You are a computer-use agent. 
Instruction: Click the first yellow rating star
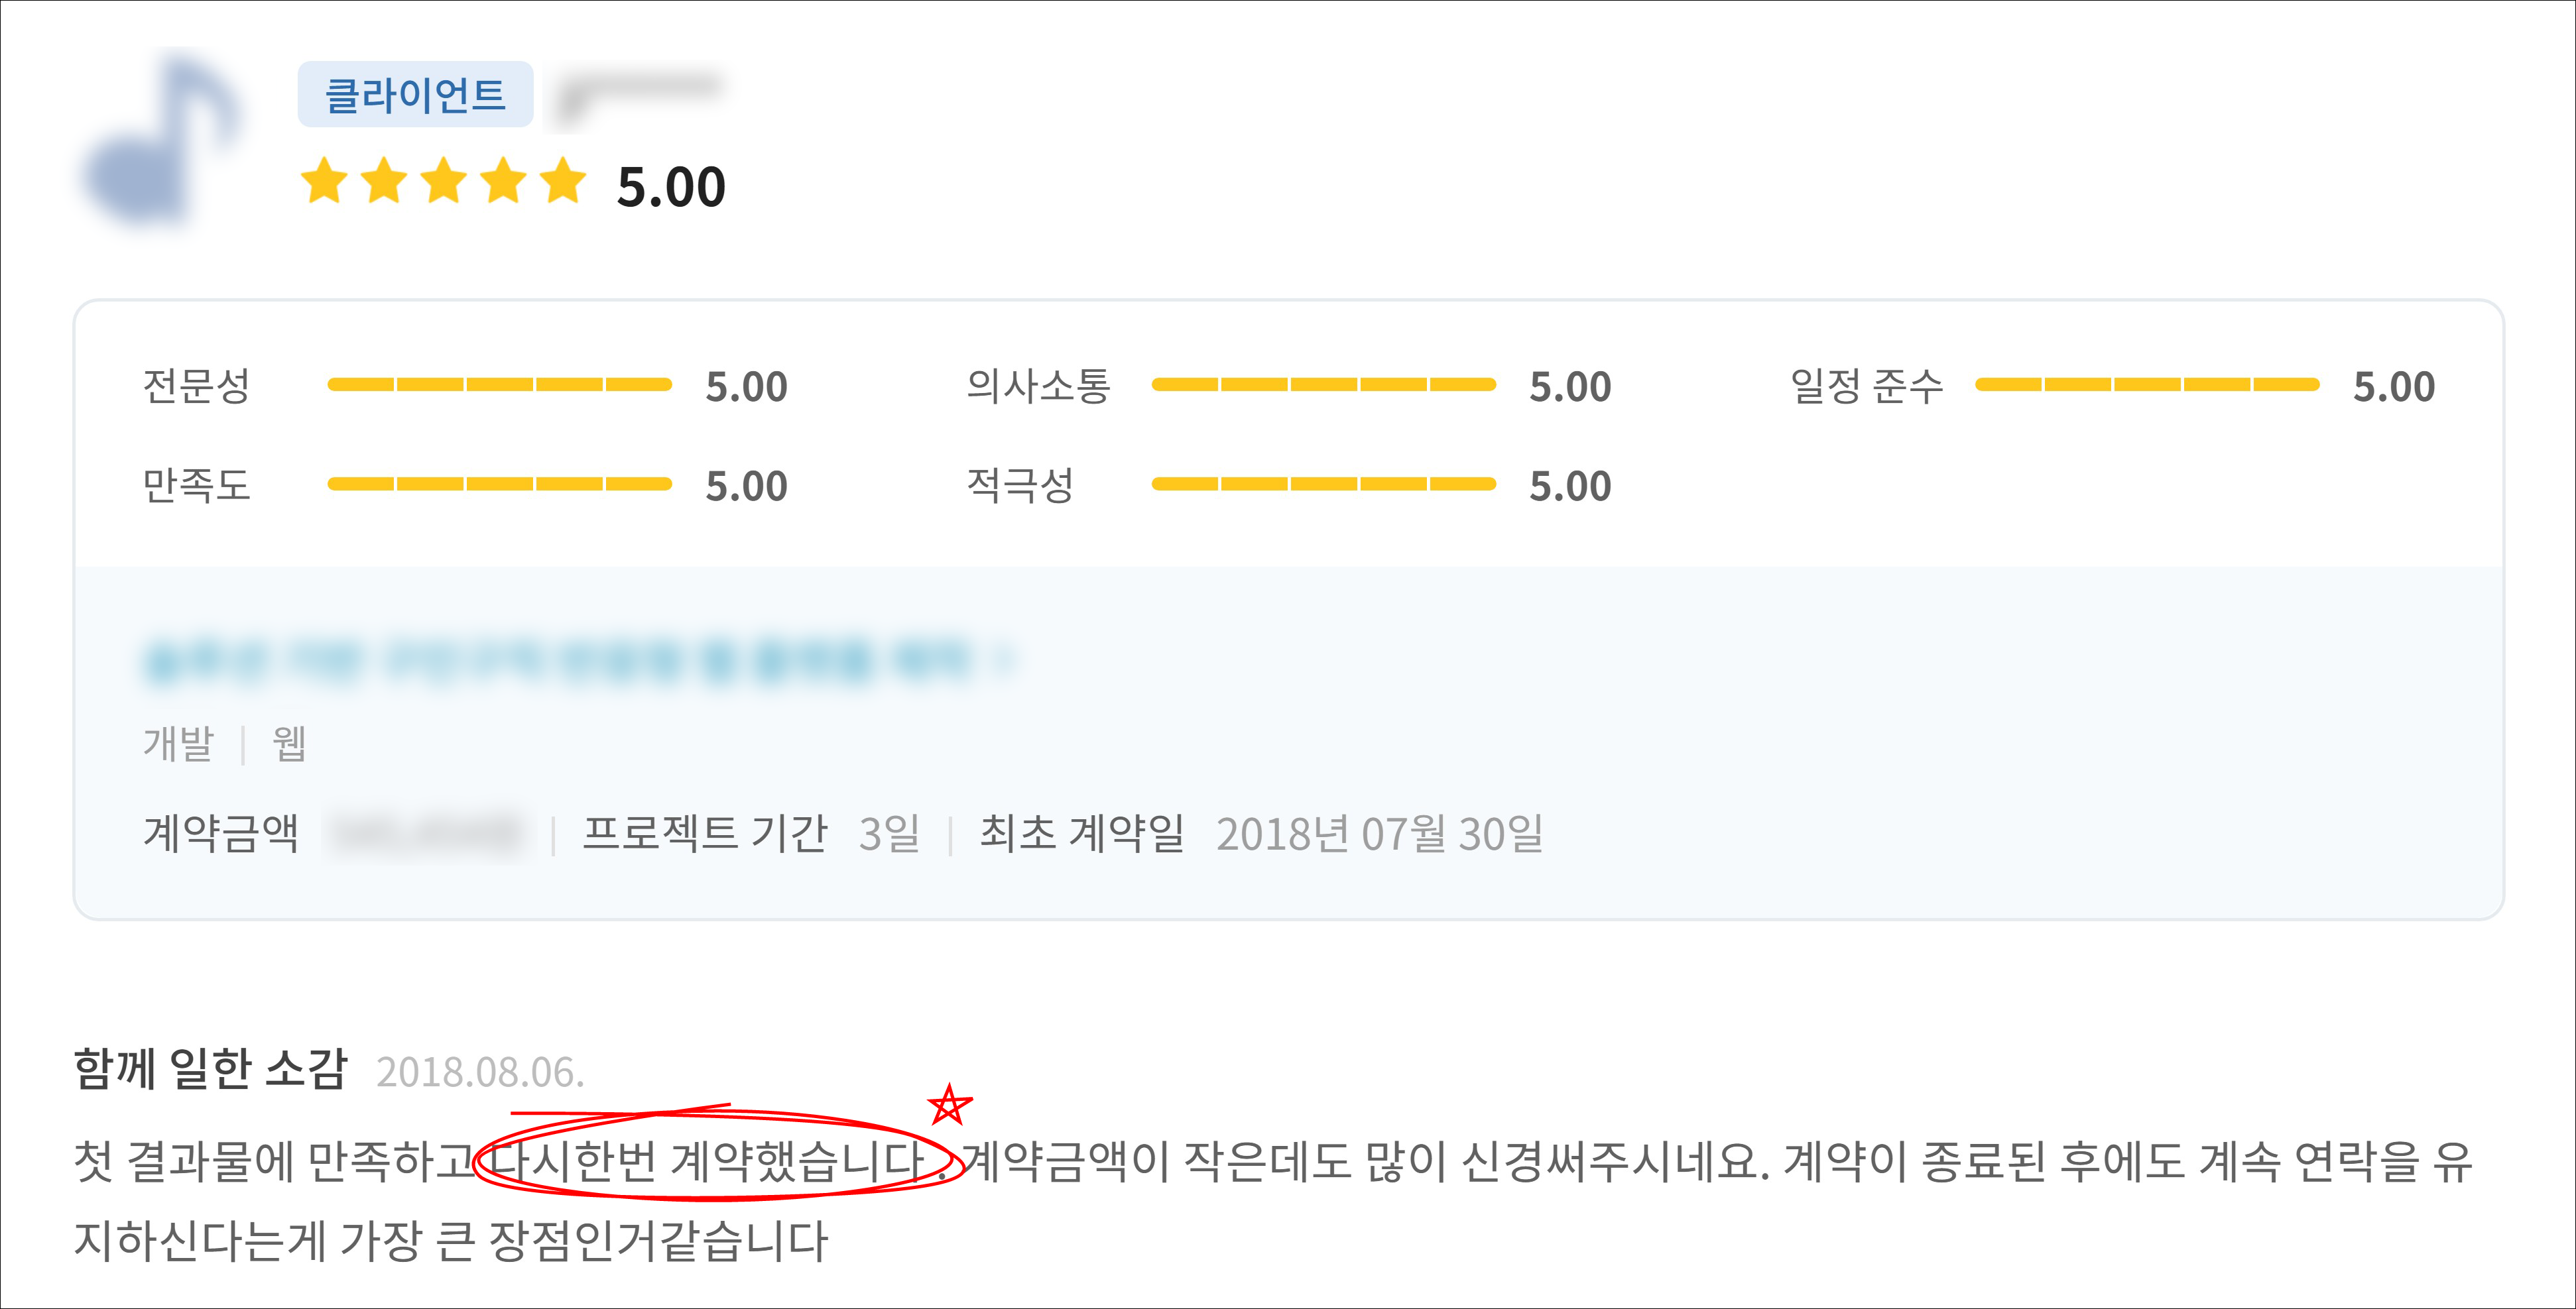coord(324,182)
